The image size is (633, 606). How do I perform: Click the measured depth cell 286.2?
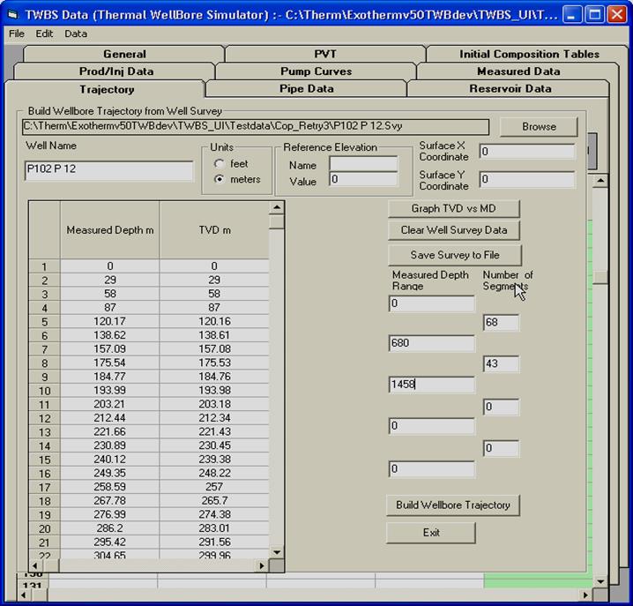click(x=110, y=528)
